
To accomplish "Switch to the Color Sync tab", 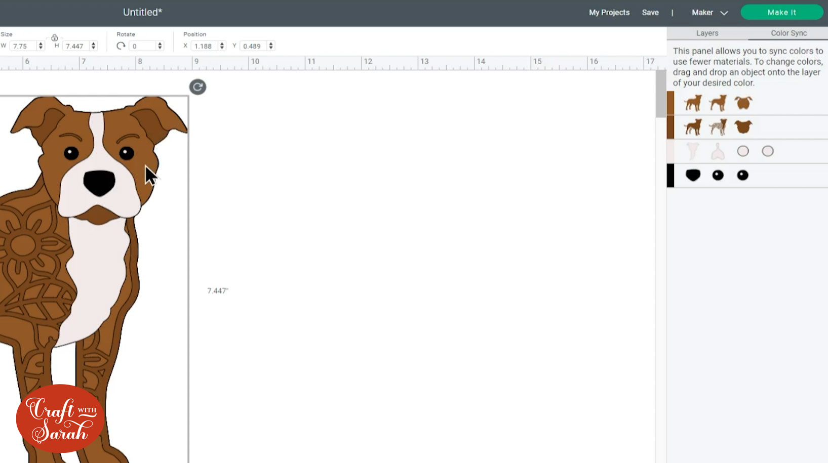I will 788,33.
